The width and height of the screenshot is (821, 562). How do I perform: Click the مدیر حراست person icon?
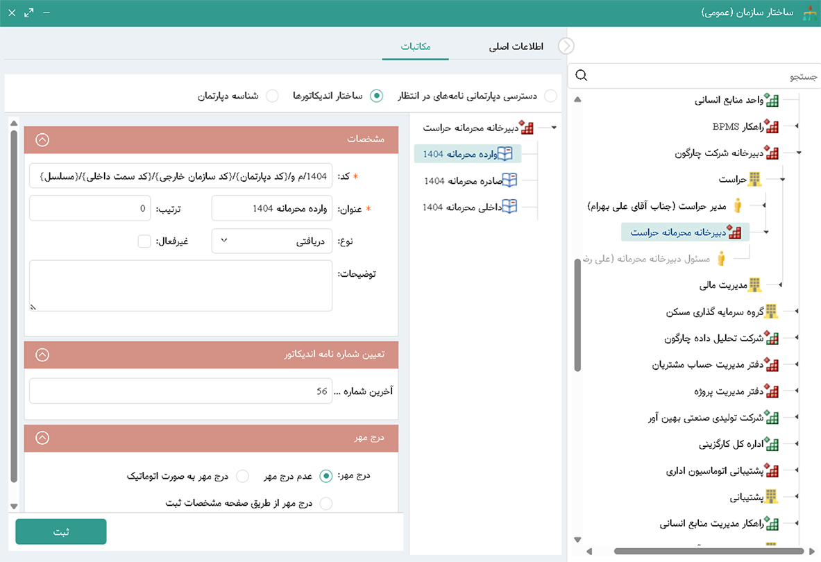coord(738,206)
